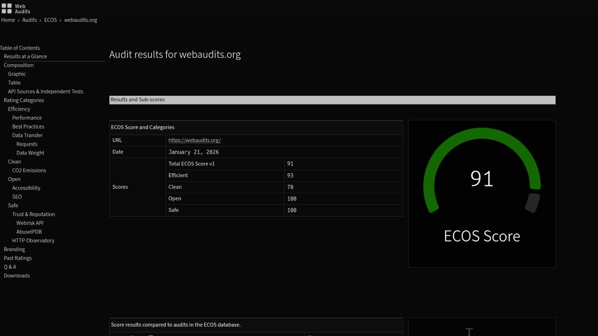Select Past Ratings in the sidebar
This screenshot has width=598, height=336.
(x=18, y=258)
